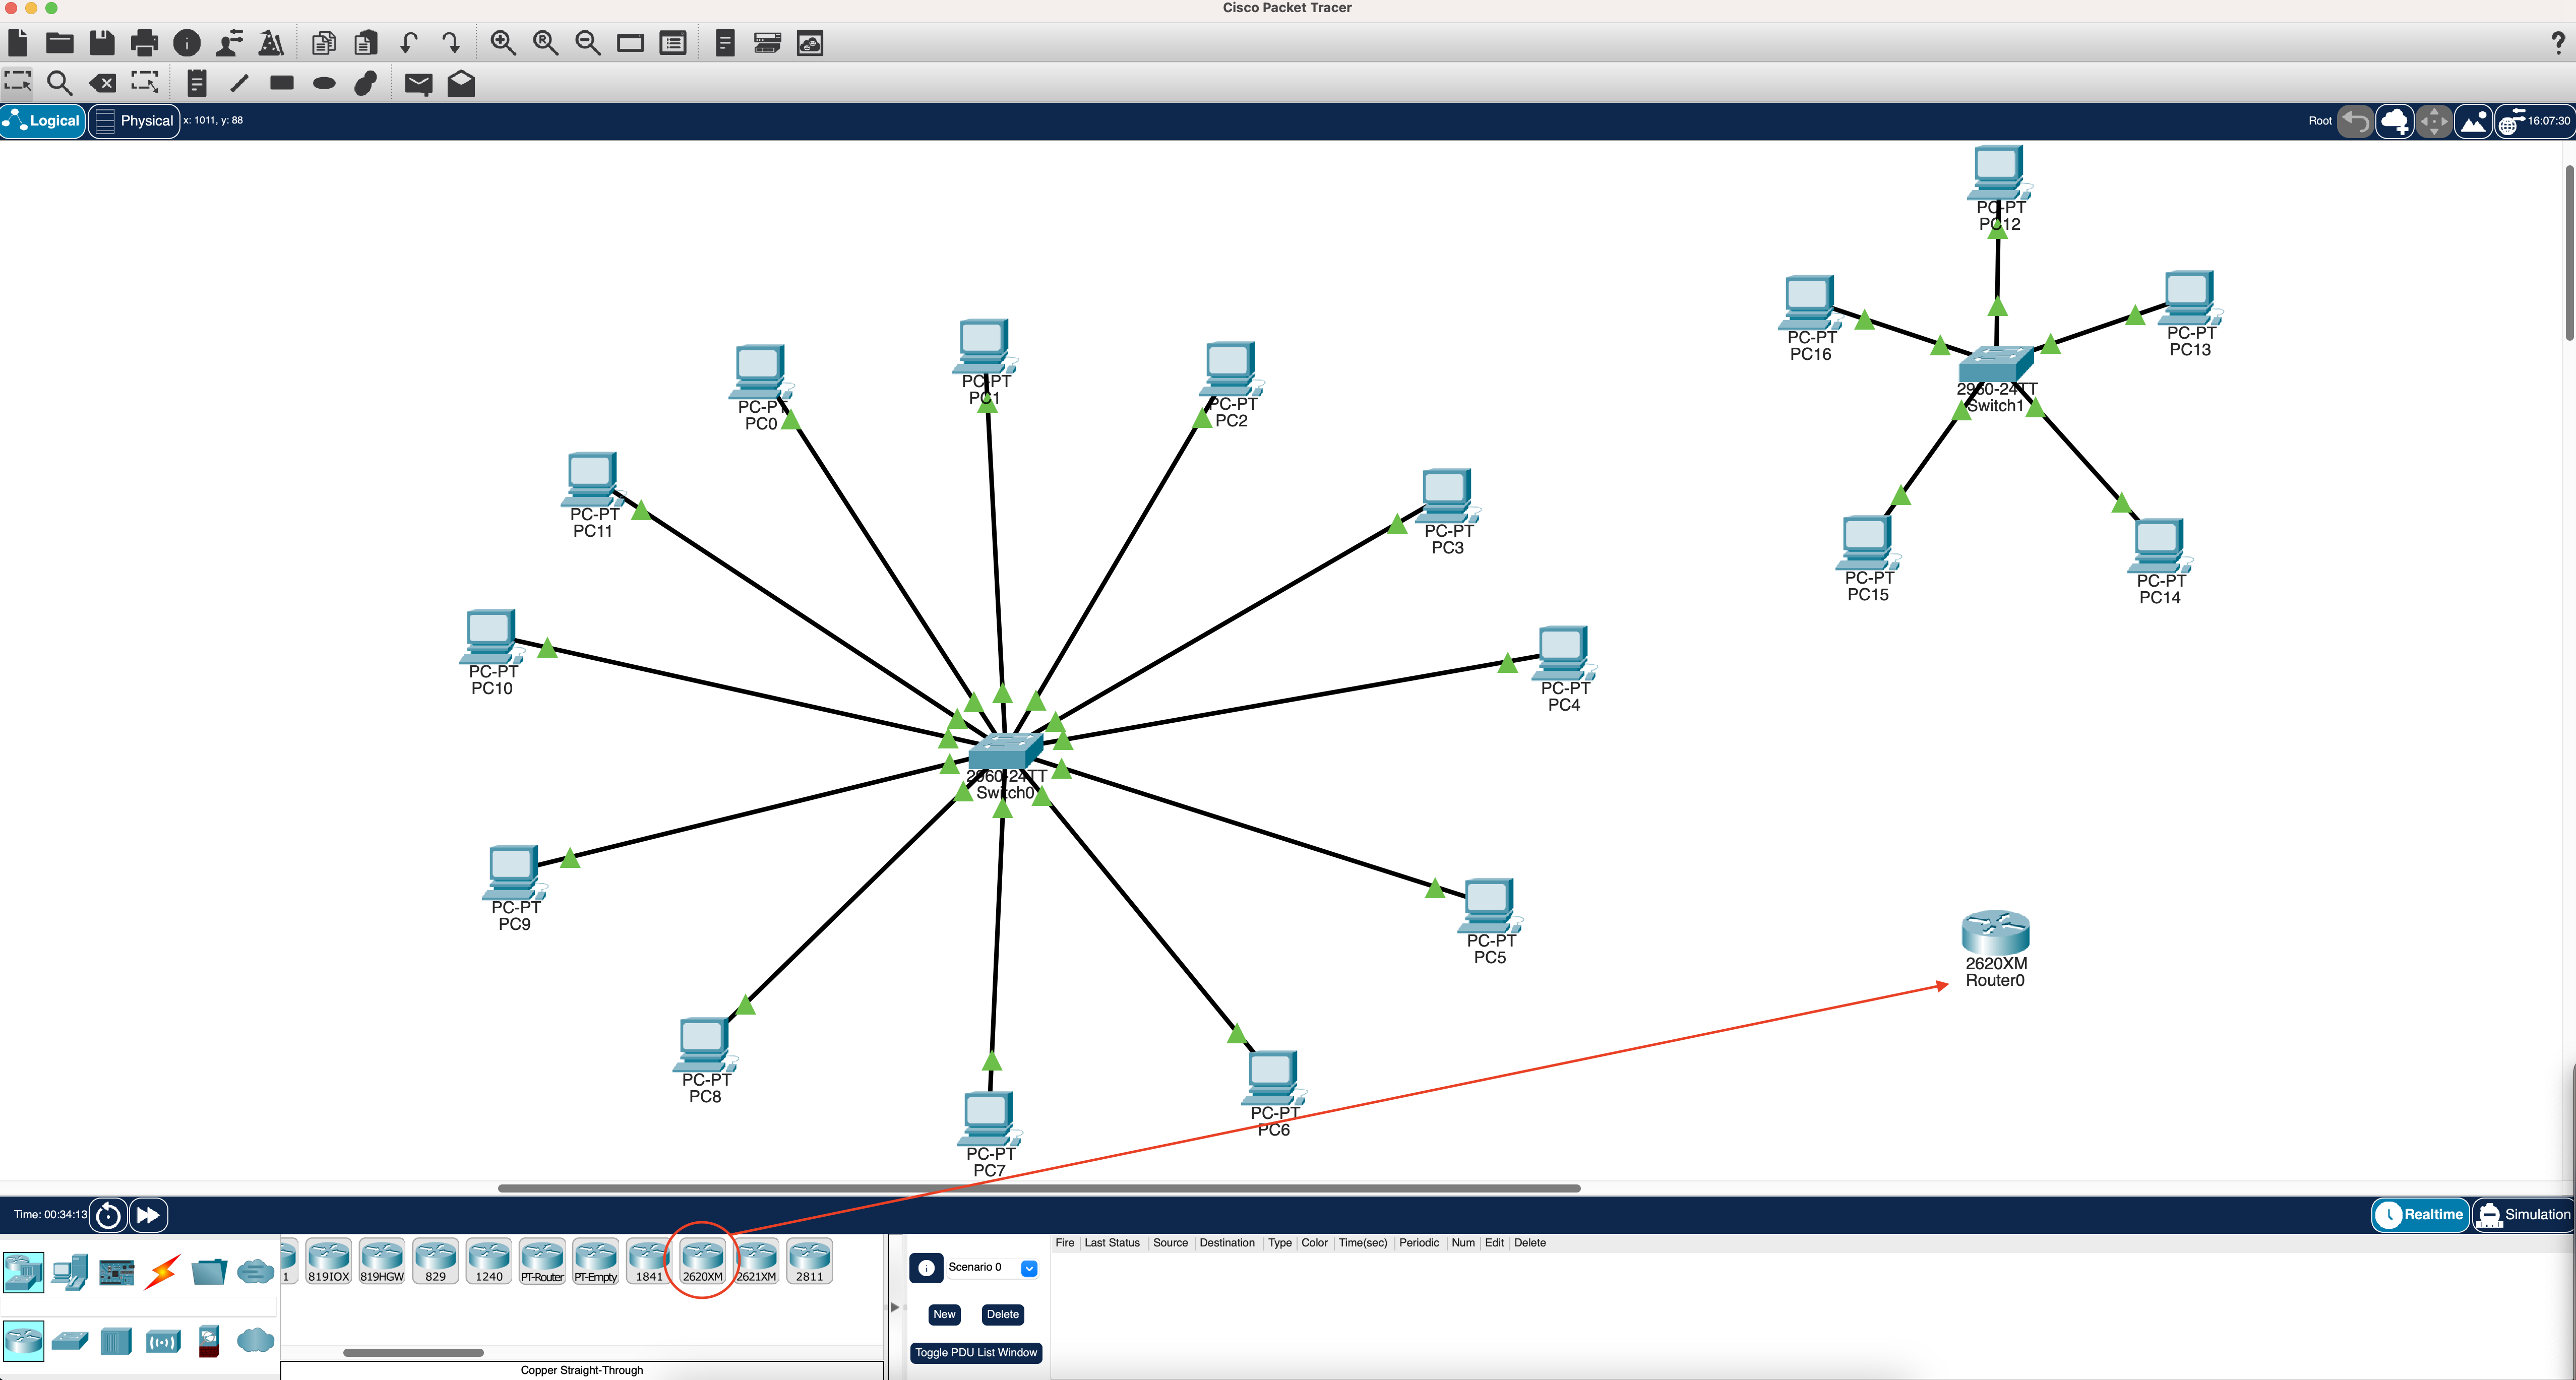Zoom in on the workspace
The image size is (2576, 1380).
pyautogui.click(x=503, y=43)
